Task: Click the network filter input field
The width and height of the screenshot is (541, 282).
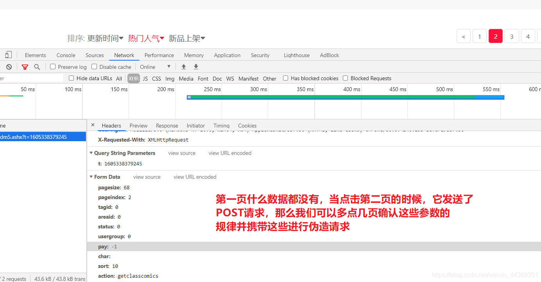Action: pos(31,78)
